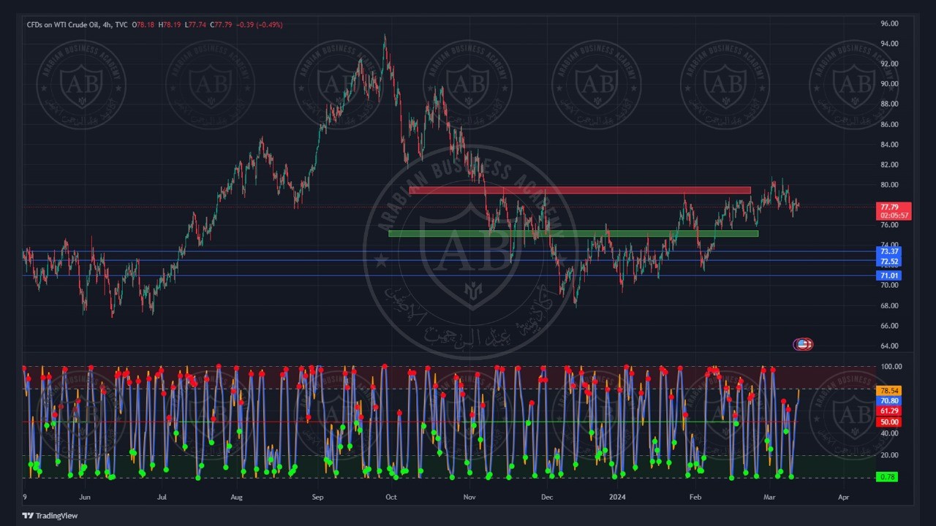936x526 pixels.
Task: Select the blue price label 71.01
Action: 889,275
